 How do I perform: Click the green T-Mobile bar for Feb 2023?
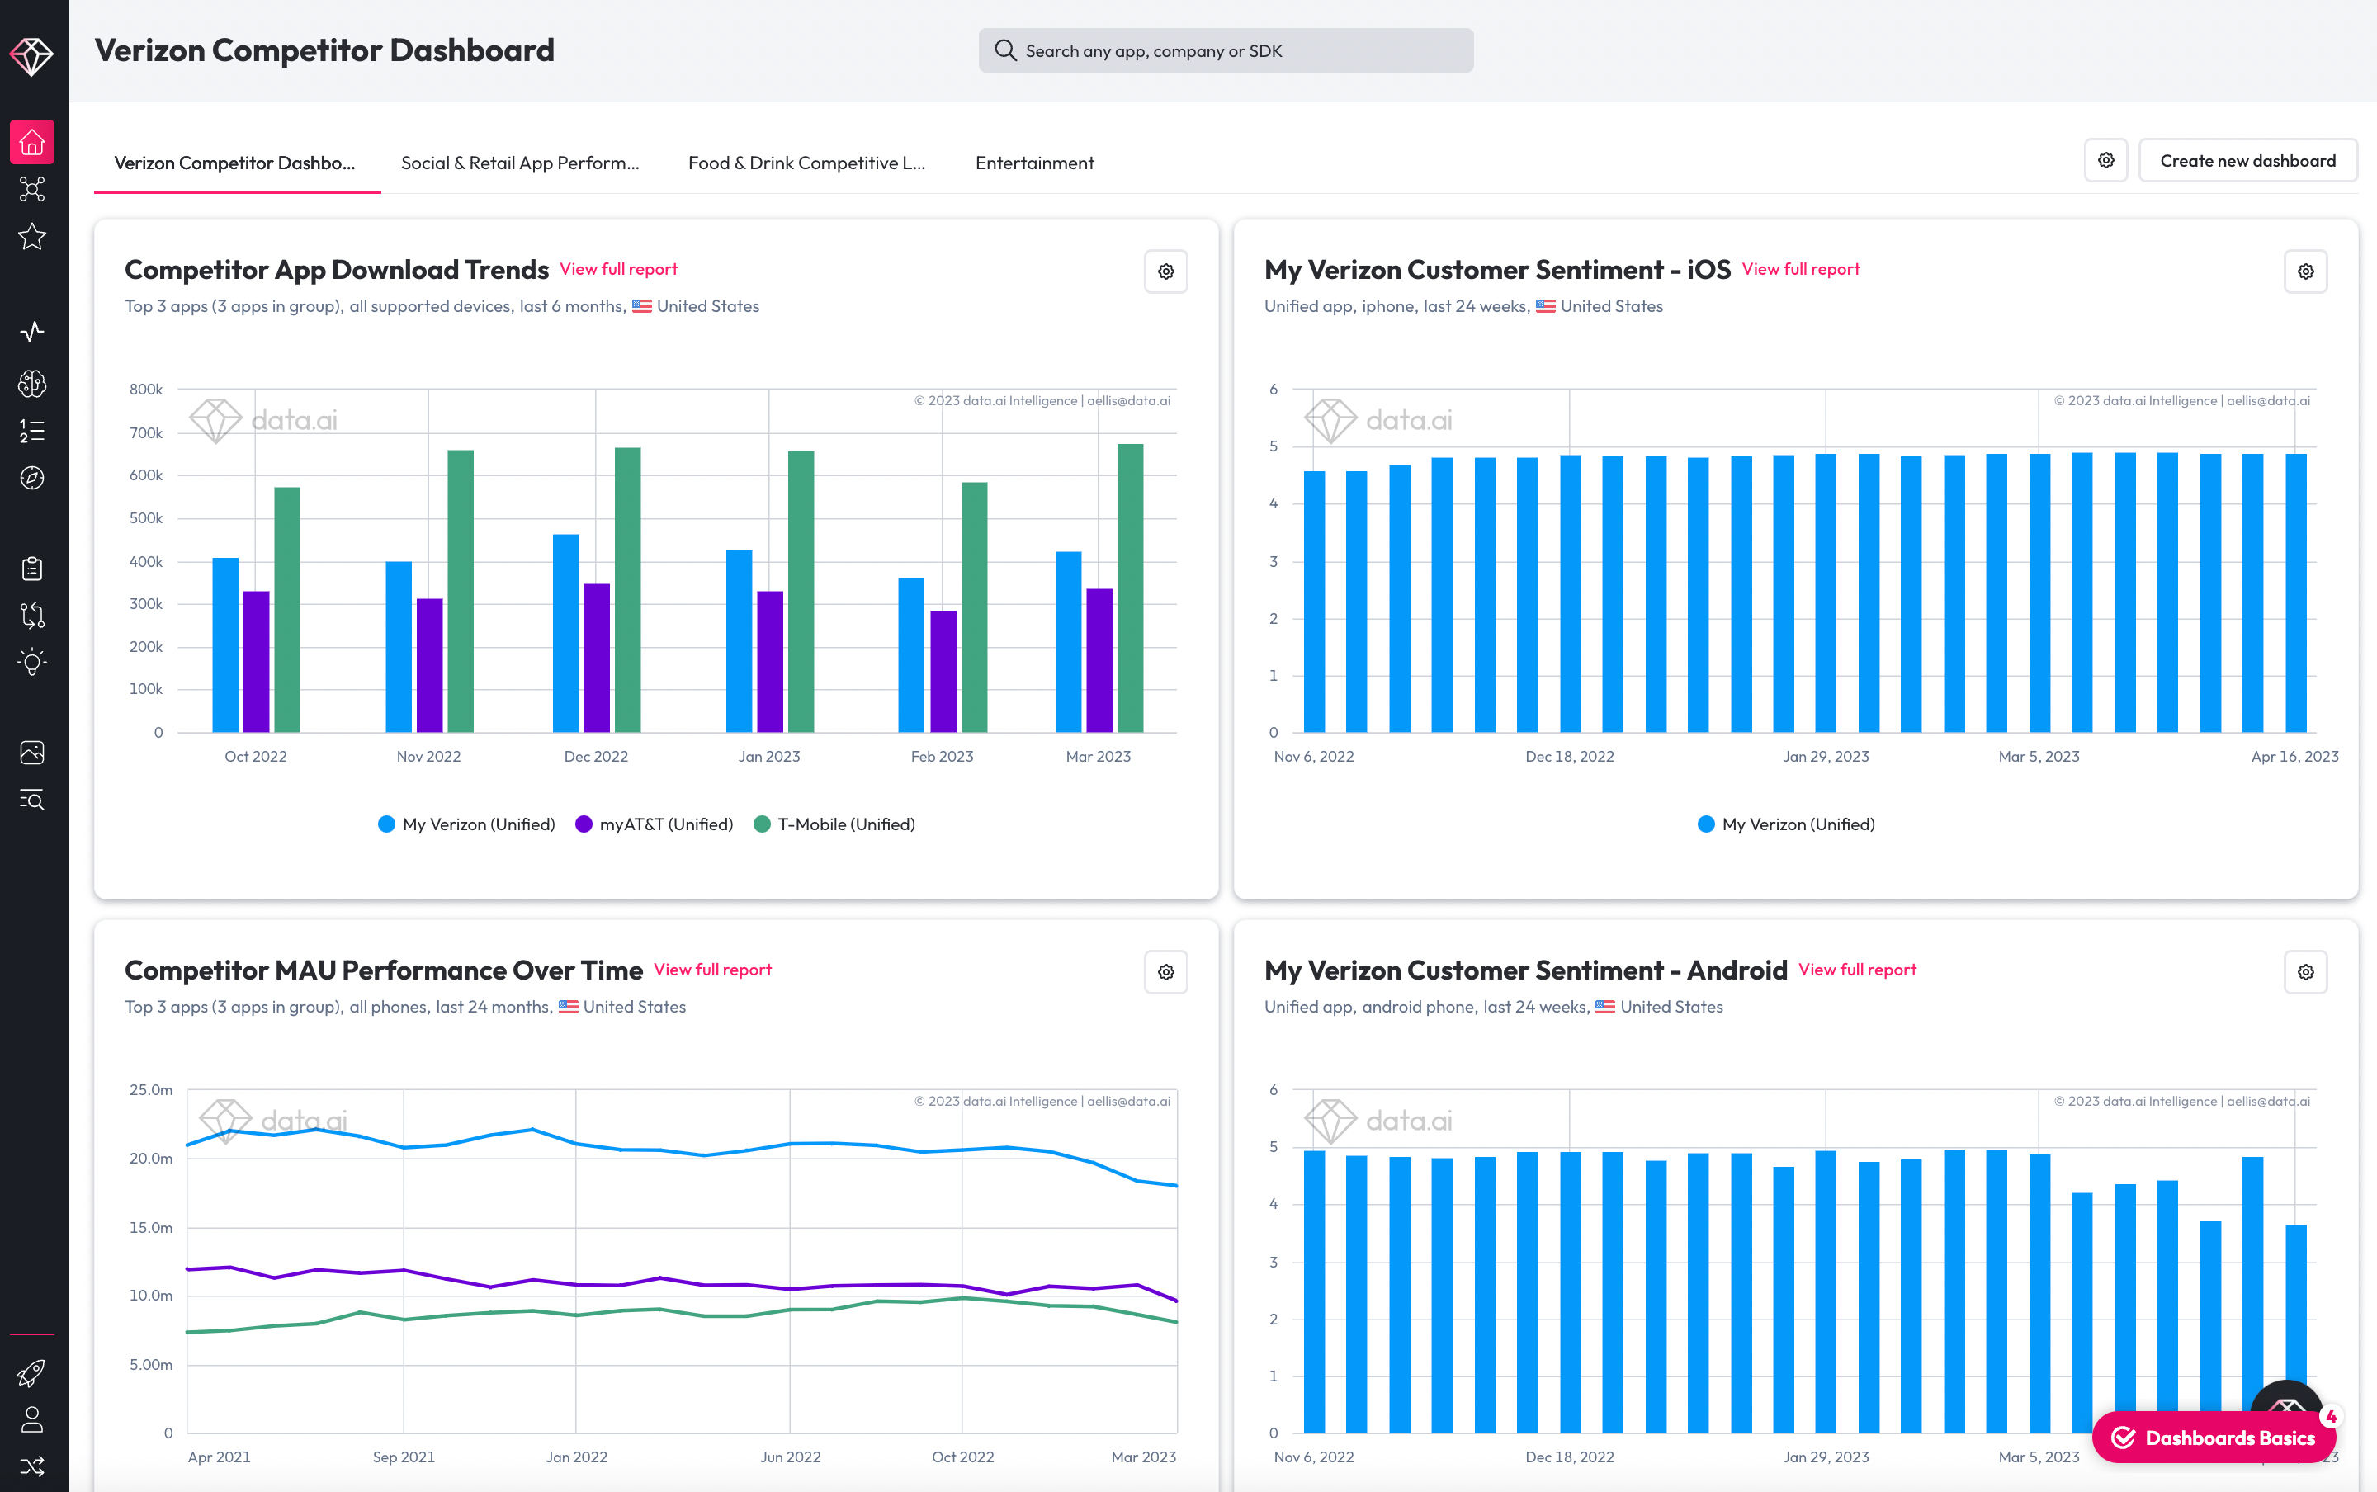point(974,608)
